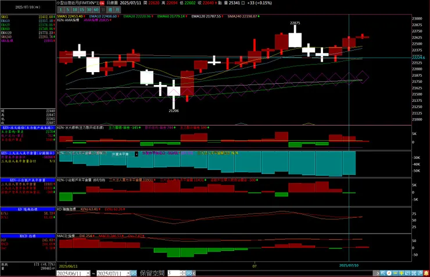Click the KEN-AMA指標 legend label
The image size is (430, 277).
click(68, 20)
